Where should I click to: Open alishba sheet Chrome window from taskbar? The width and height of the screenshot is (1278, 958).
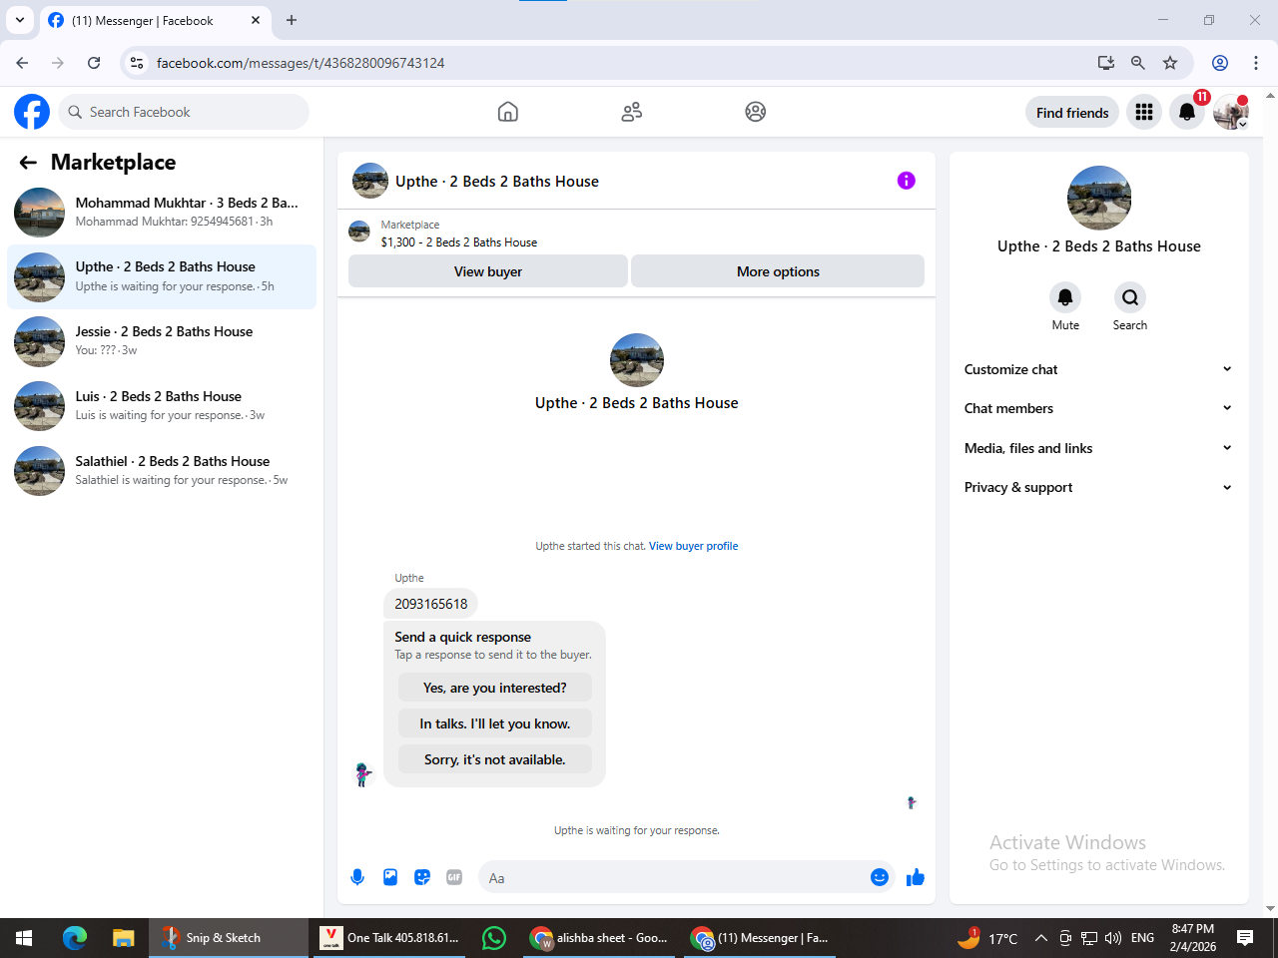pos(599,938)
